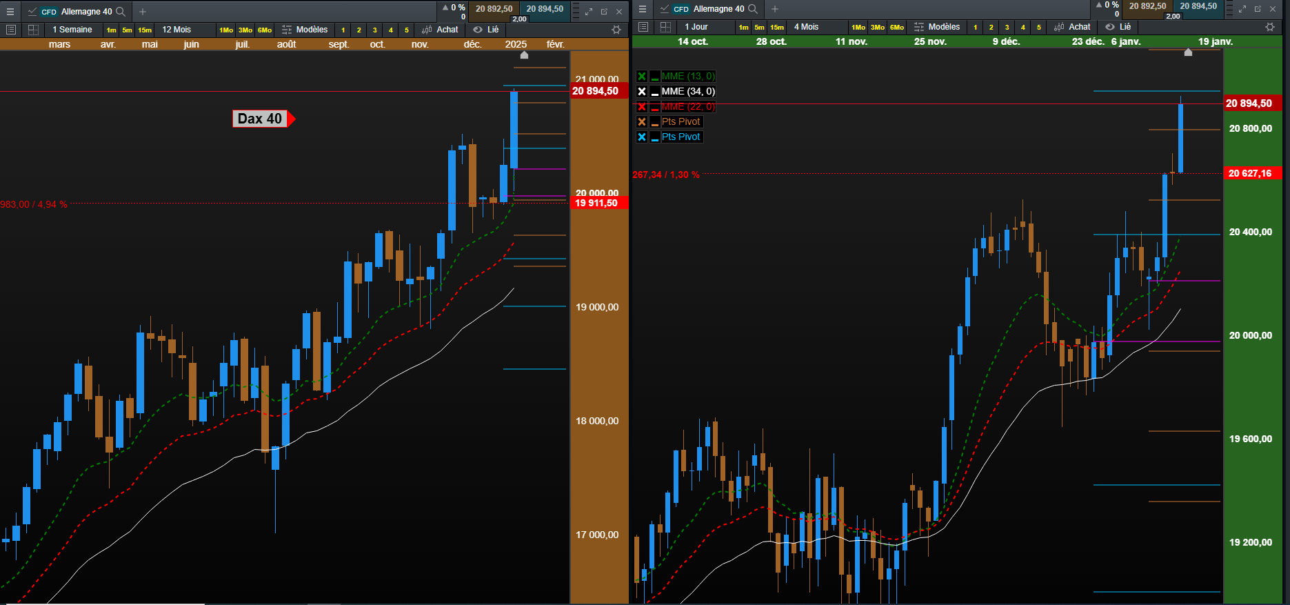Click the Achat button on right chart
The image size is (1290, 605).
[1073, 27]
